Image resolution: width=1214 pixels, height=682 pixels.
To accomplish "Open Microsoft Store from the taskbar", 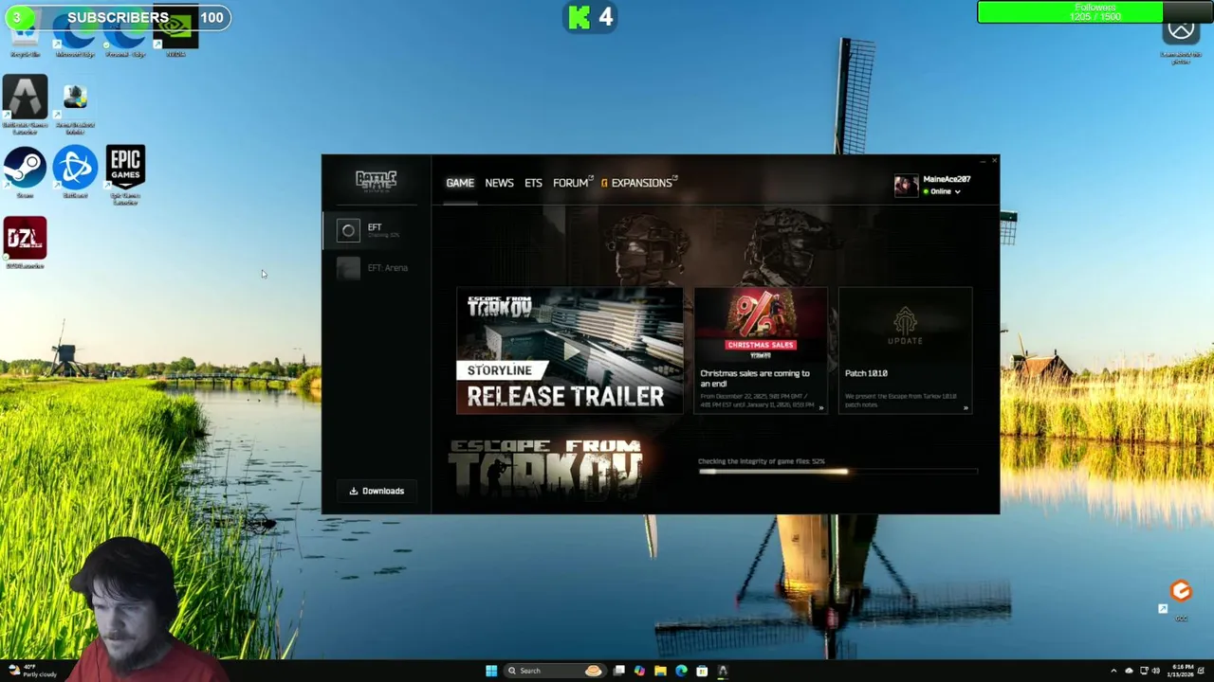I will click(x=702, y=671).
